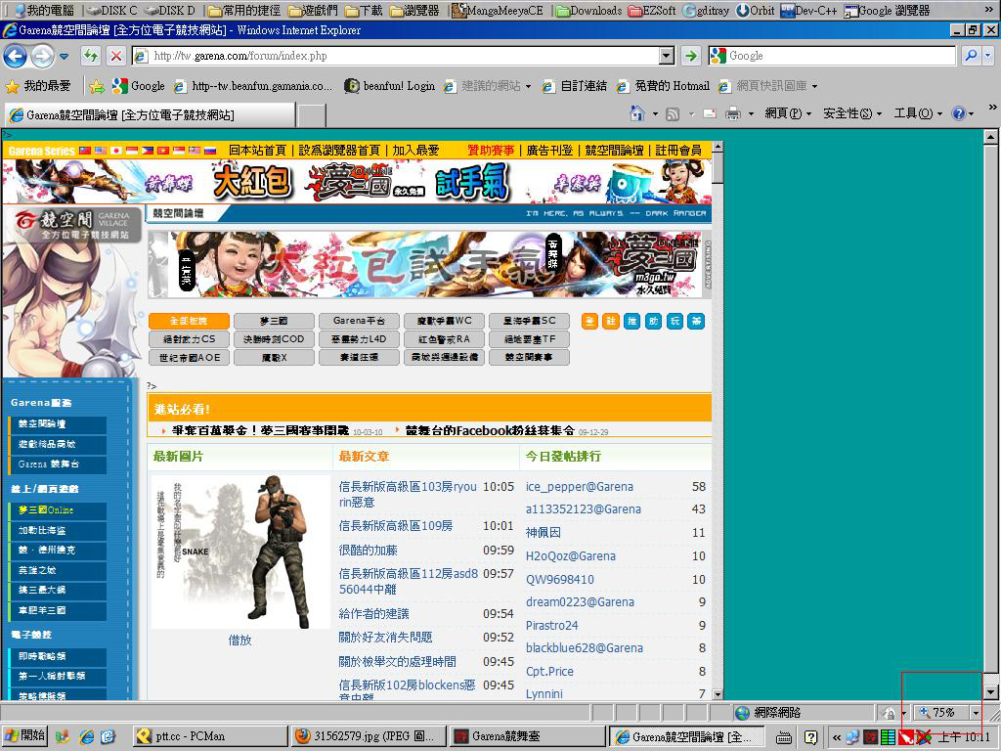Select the 絕對武力CS forum category
1001x751 pixels.
189,339
